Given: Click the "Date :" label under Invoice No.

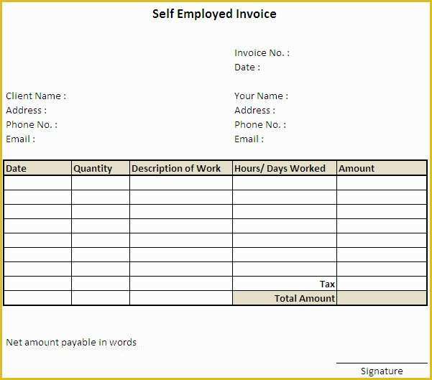Looking at the screenshot, I should point(247,68).
